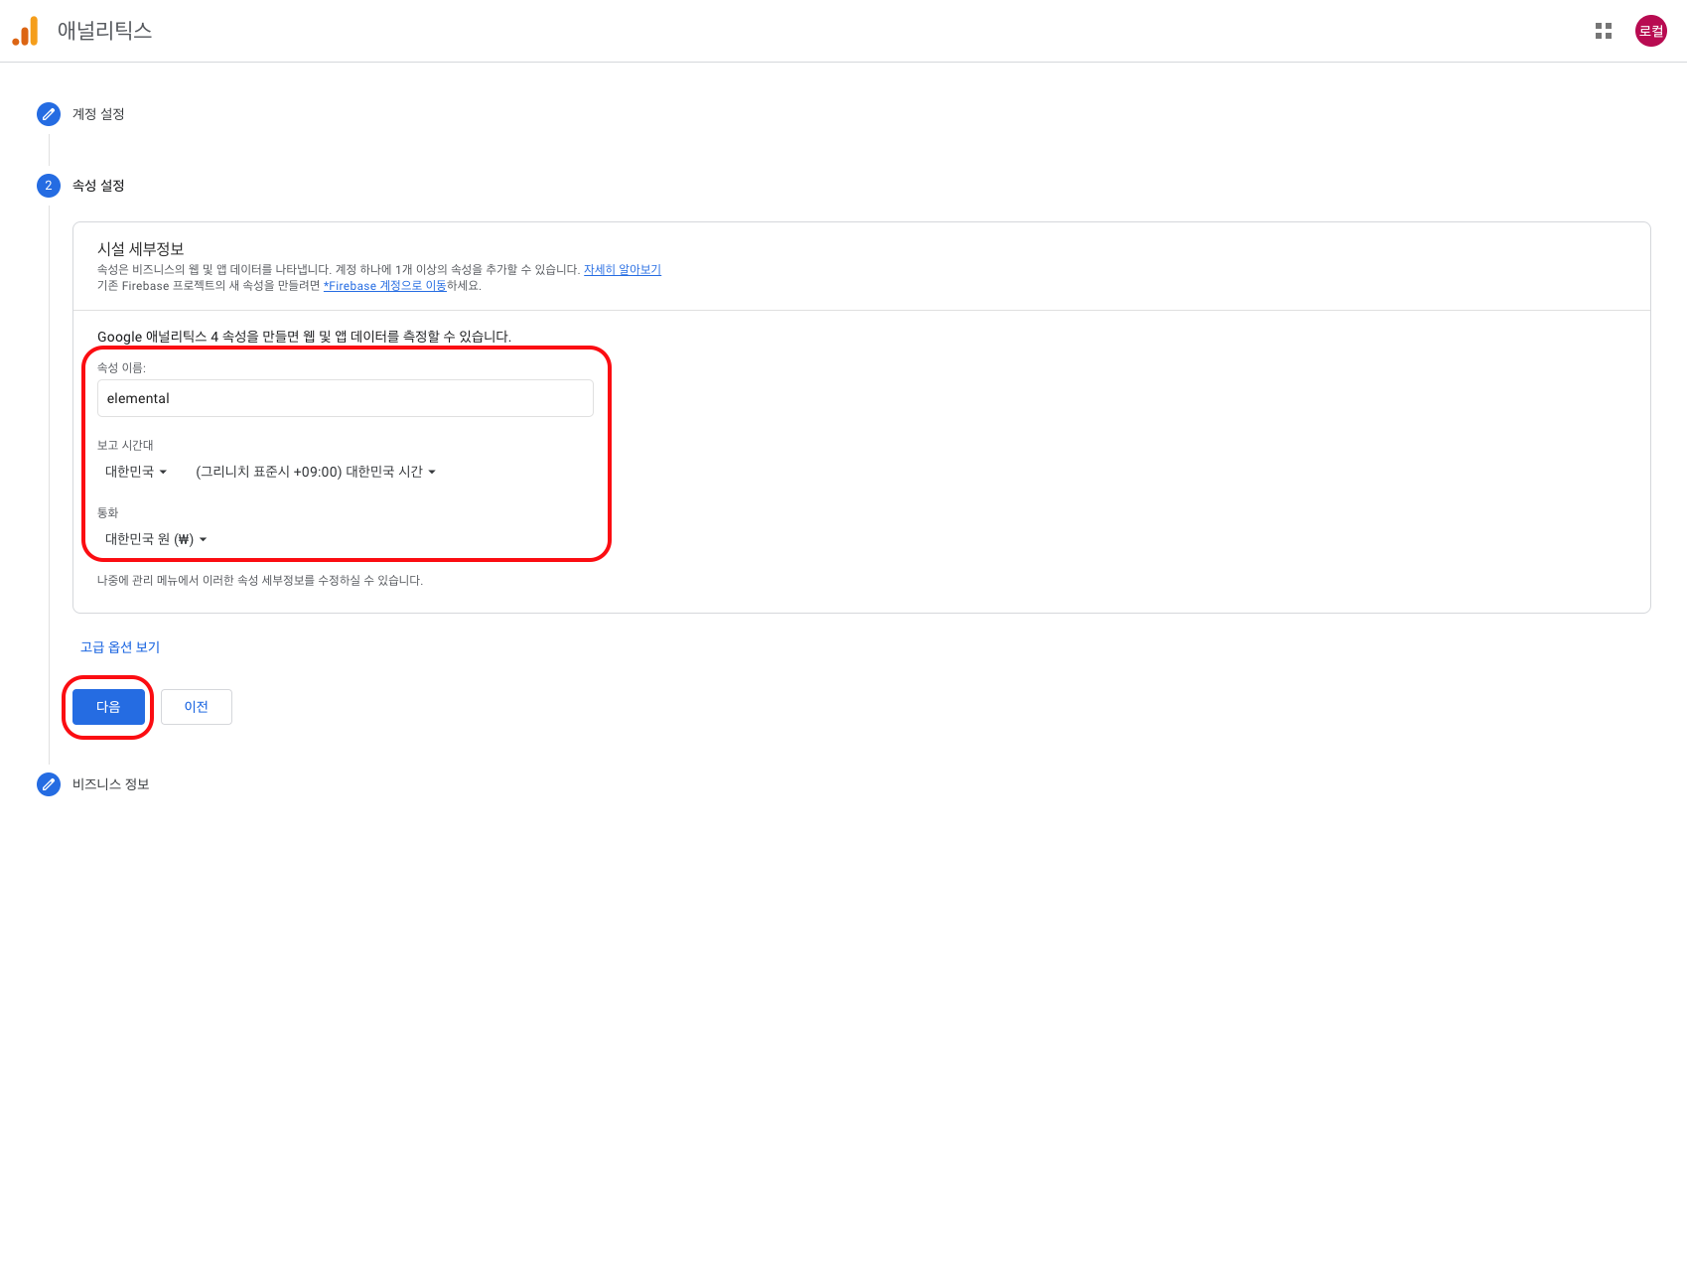The width and height of the screenshot is (1687, 1262).
Task: Click the 애널리틱스 title text
Action: (x=104, y=31)
